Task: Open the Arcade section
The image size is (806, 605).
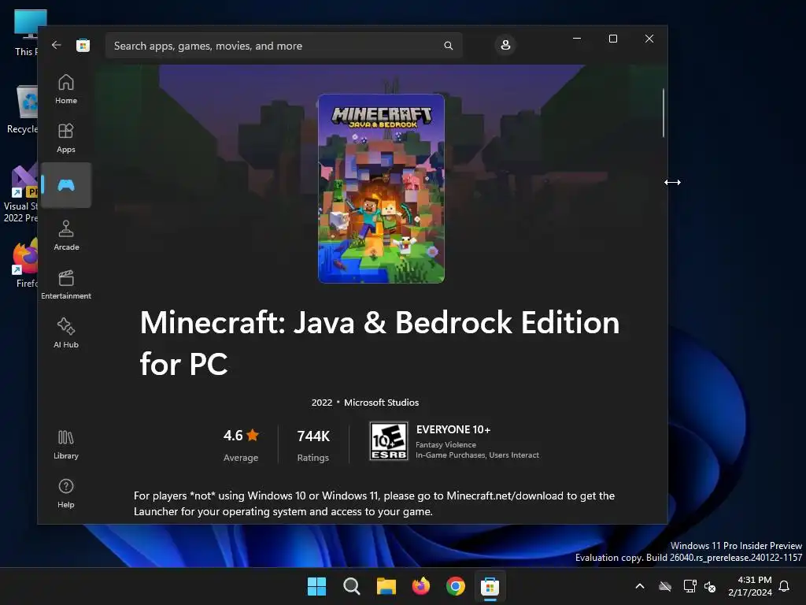Action: click(x=66, y=236)
